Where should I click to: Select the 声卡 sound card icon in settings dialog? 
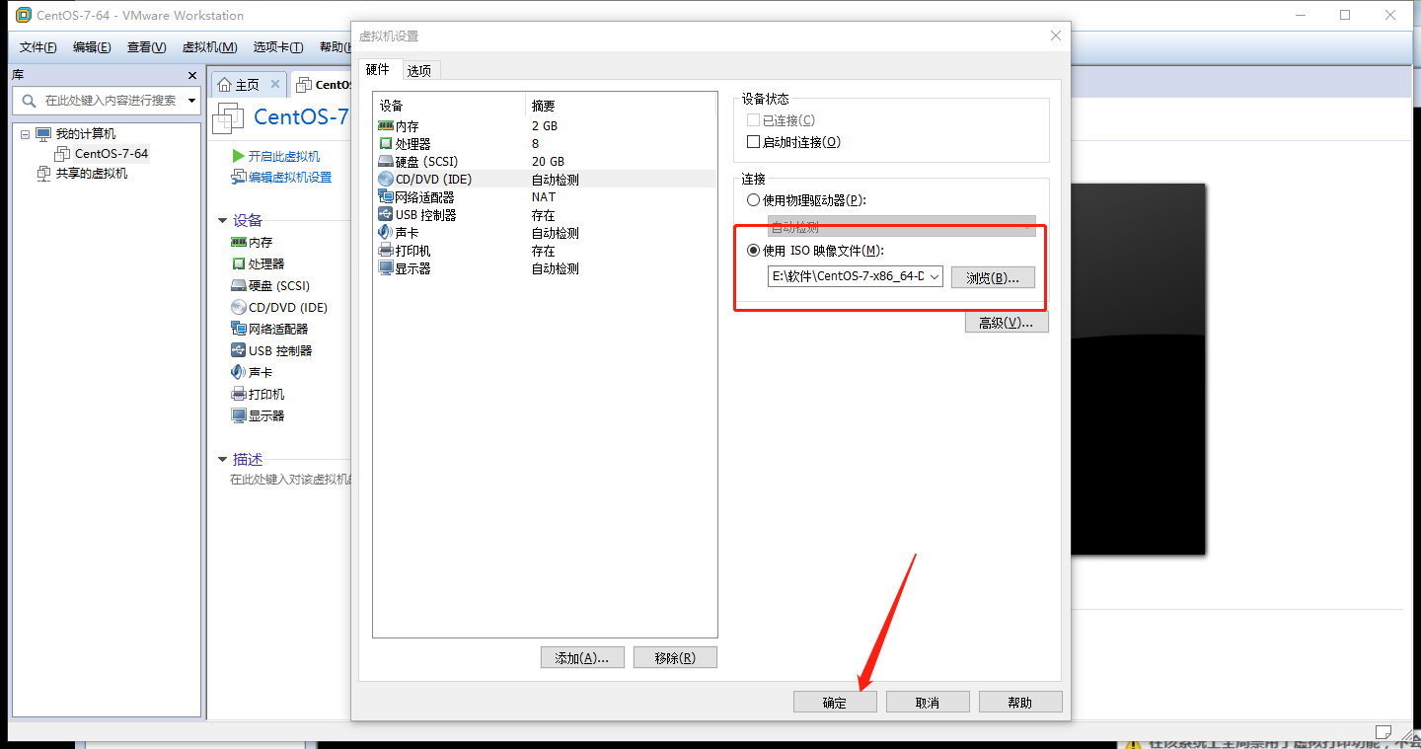pos(386,233)
